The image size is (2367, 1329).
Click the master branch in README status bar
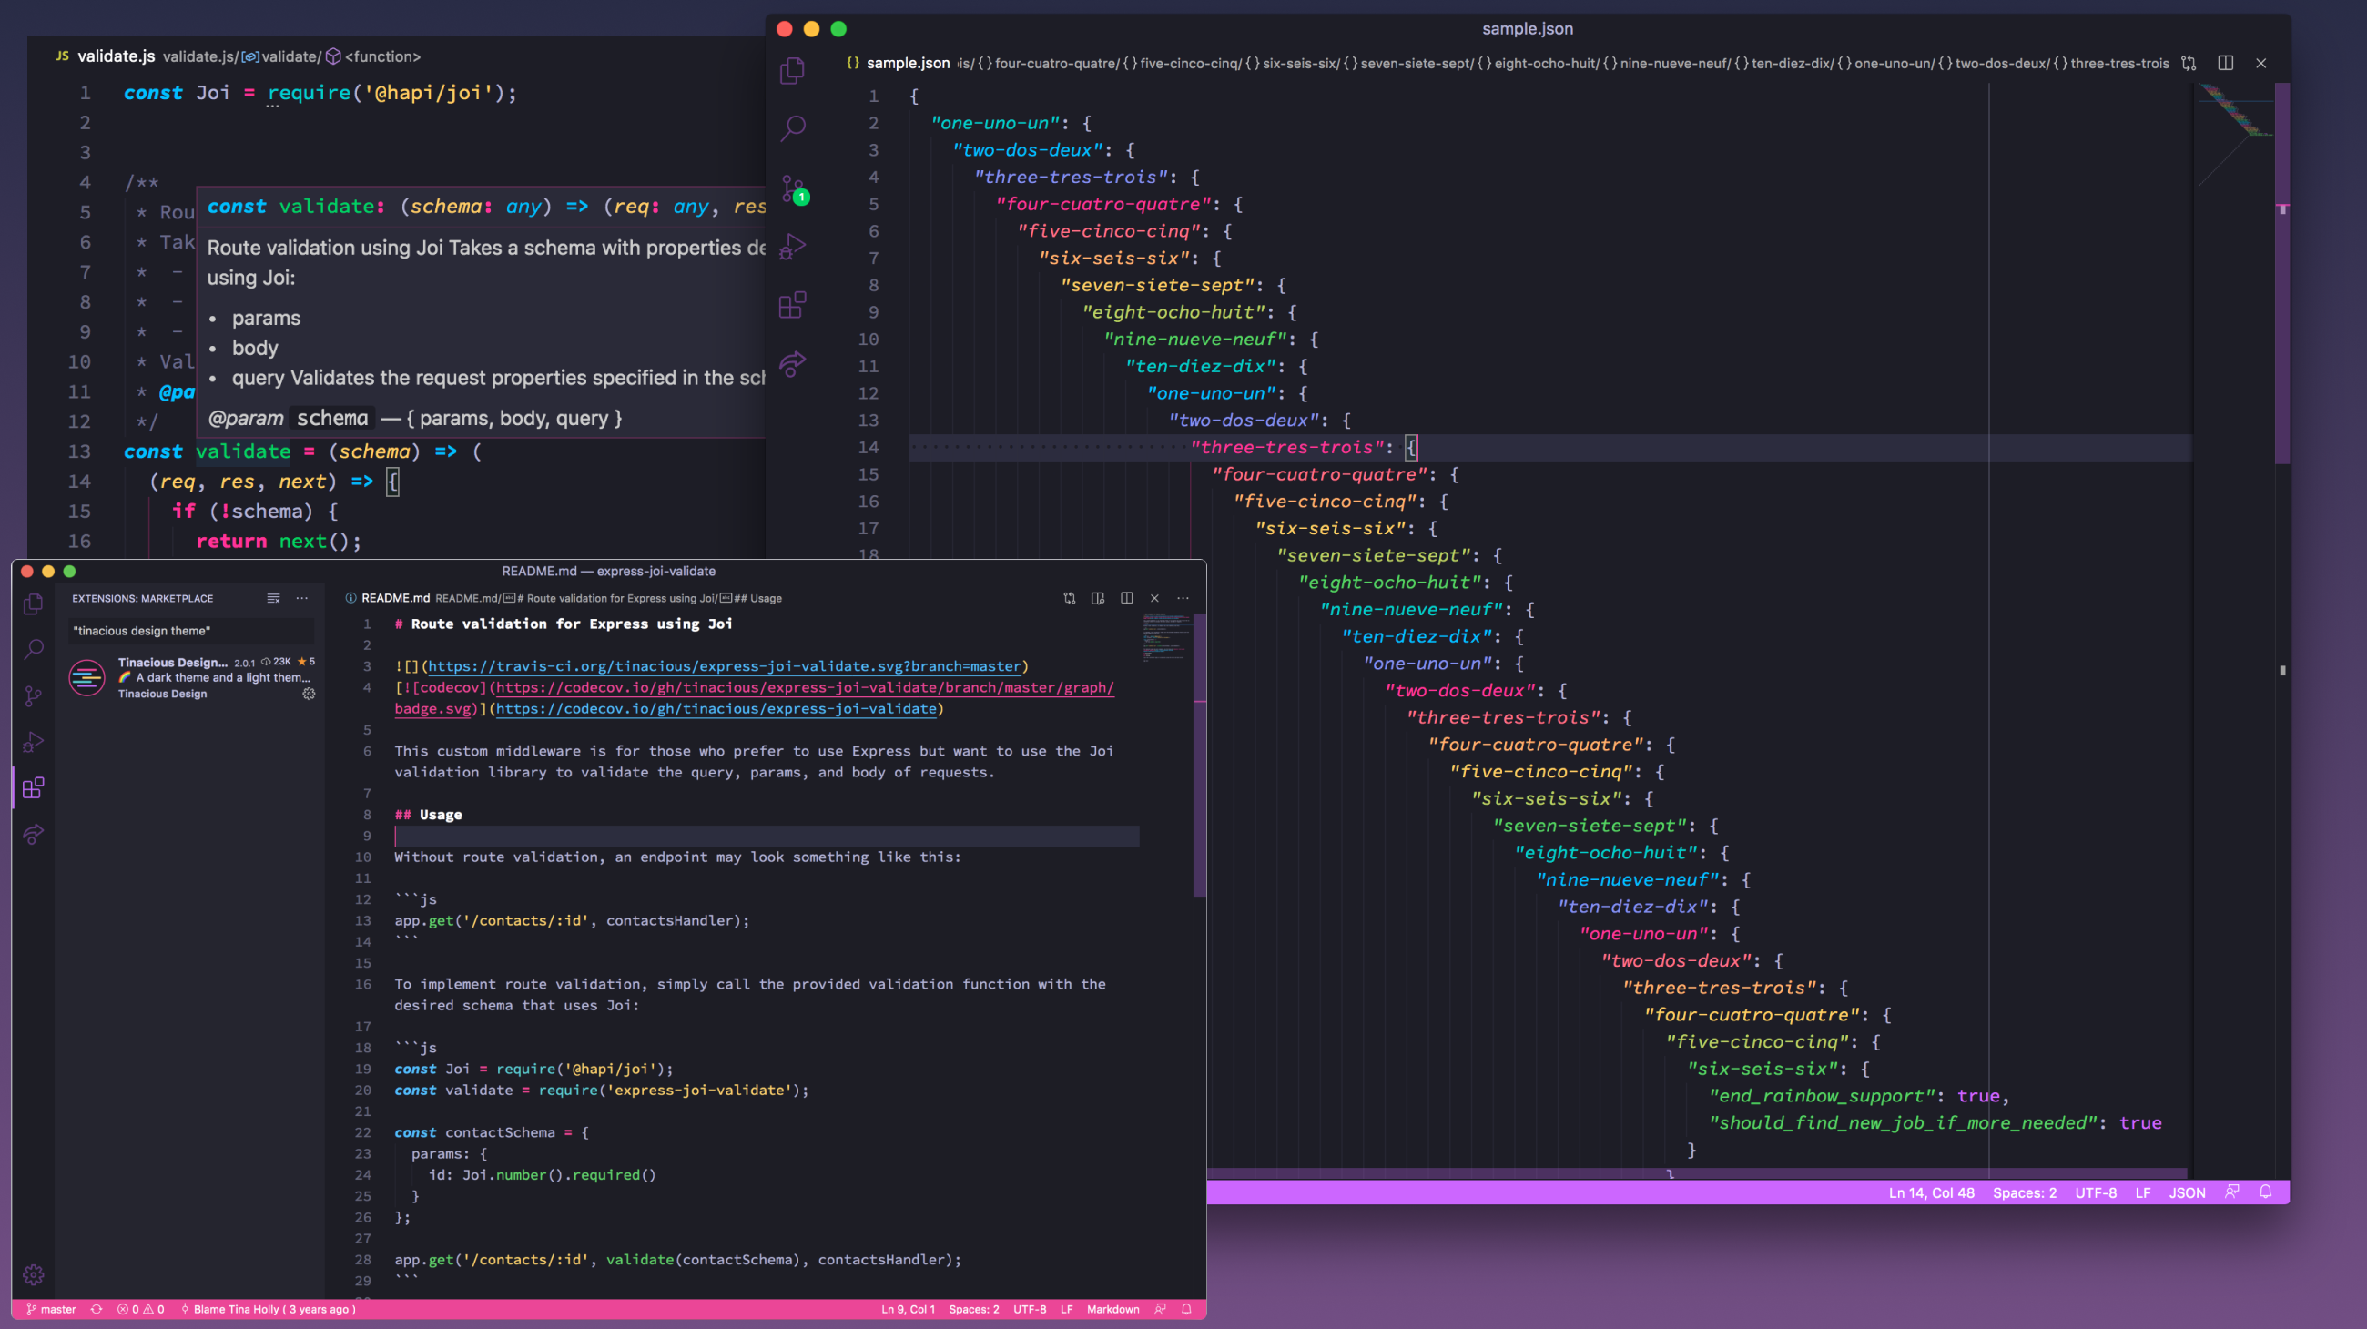tap(52, 1310)
